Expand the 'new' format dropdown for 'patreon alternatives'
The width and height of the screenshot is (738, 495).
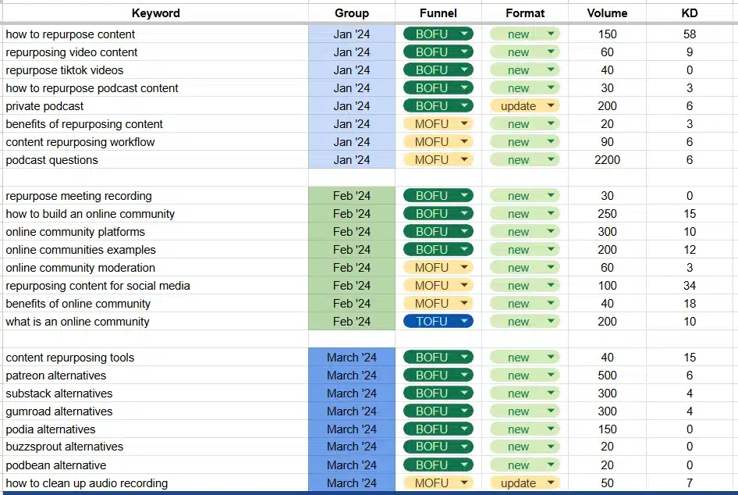(x=524, y=375)
